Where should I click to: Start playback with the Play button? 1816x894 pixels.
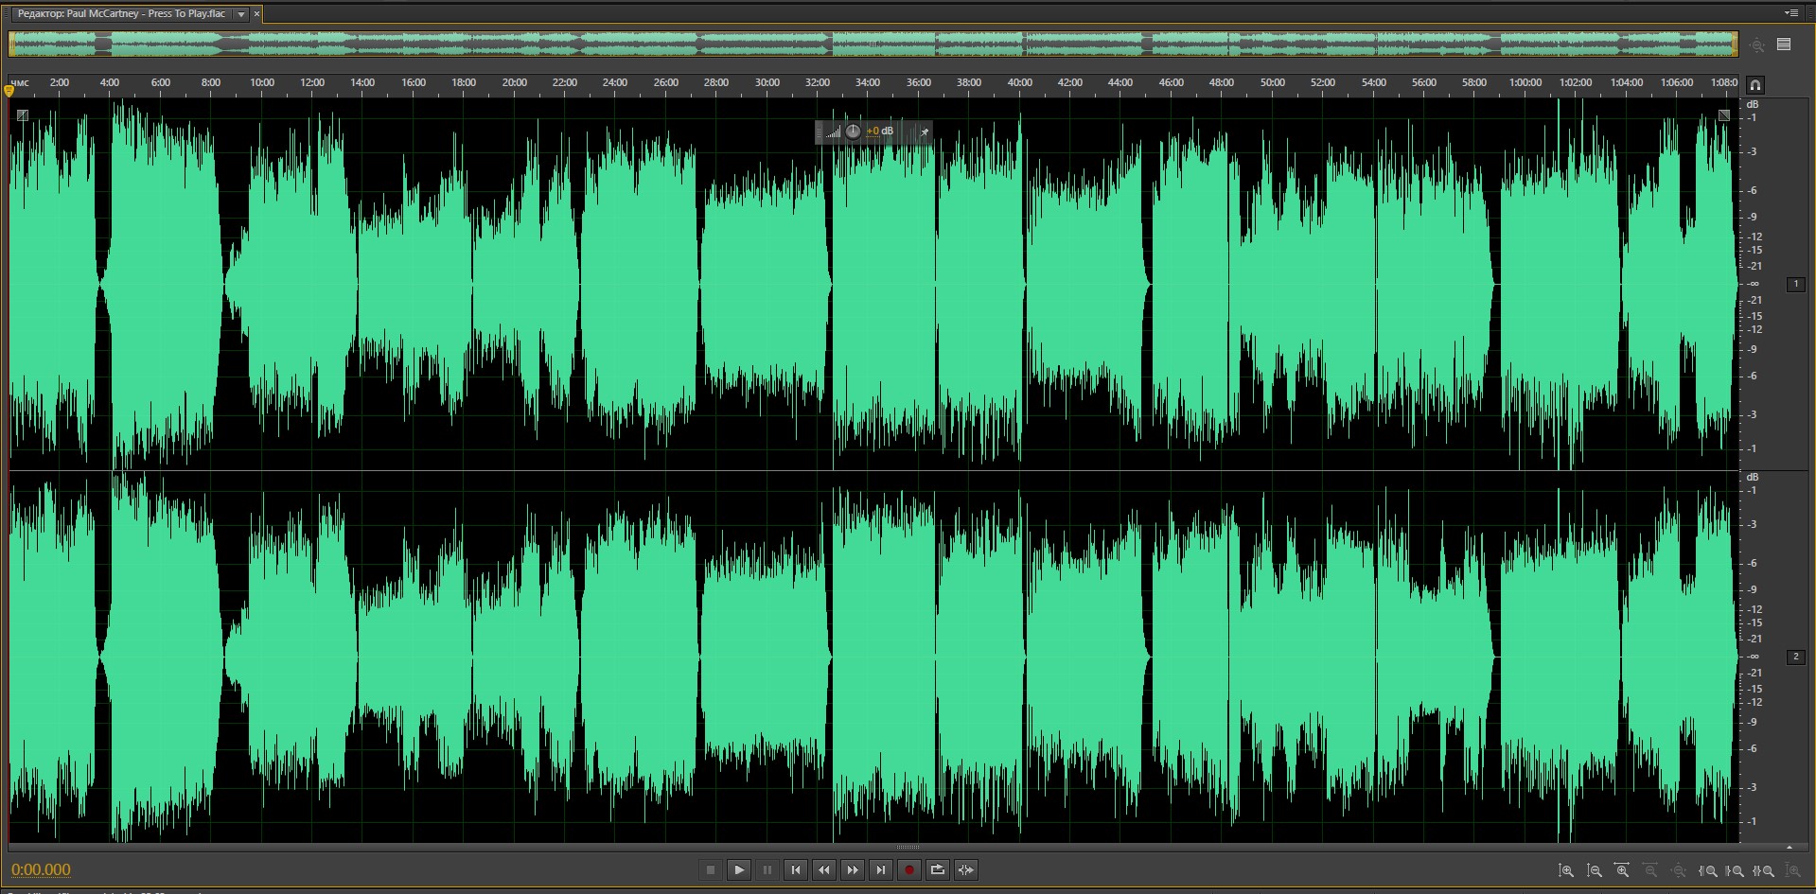coord(739,870)
